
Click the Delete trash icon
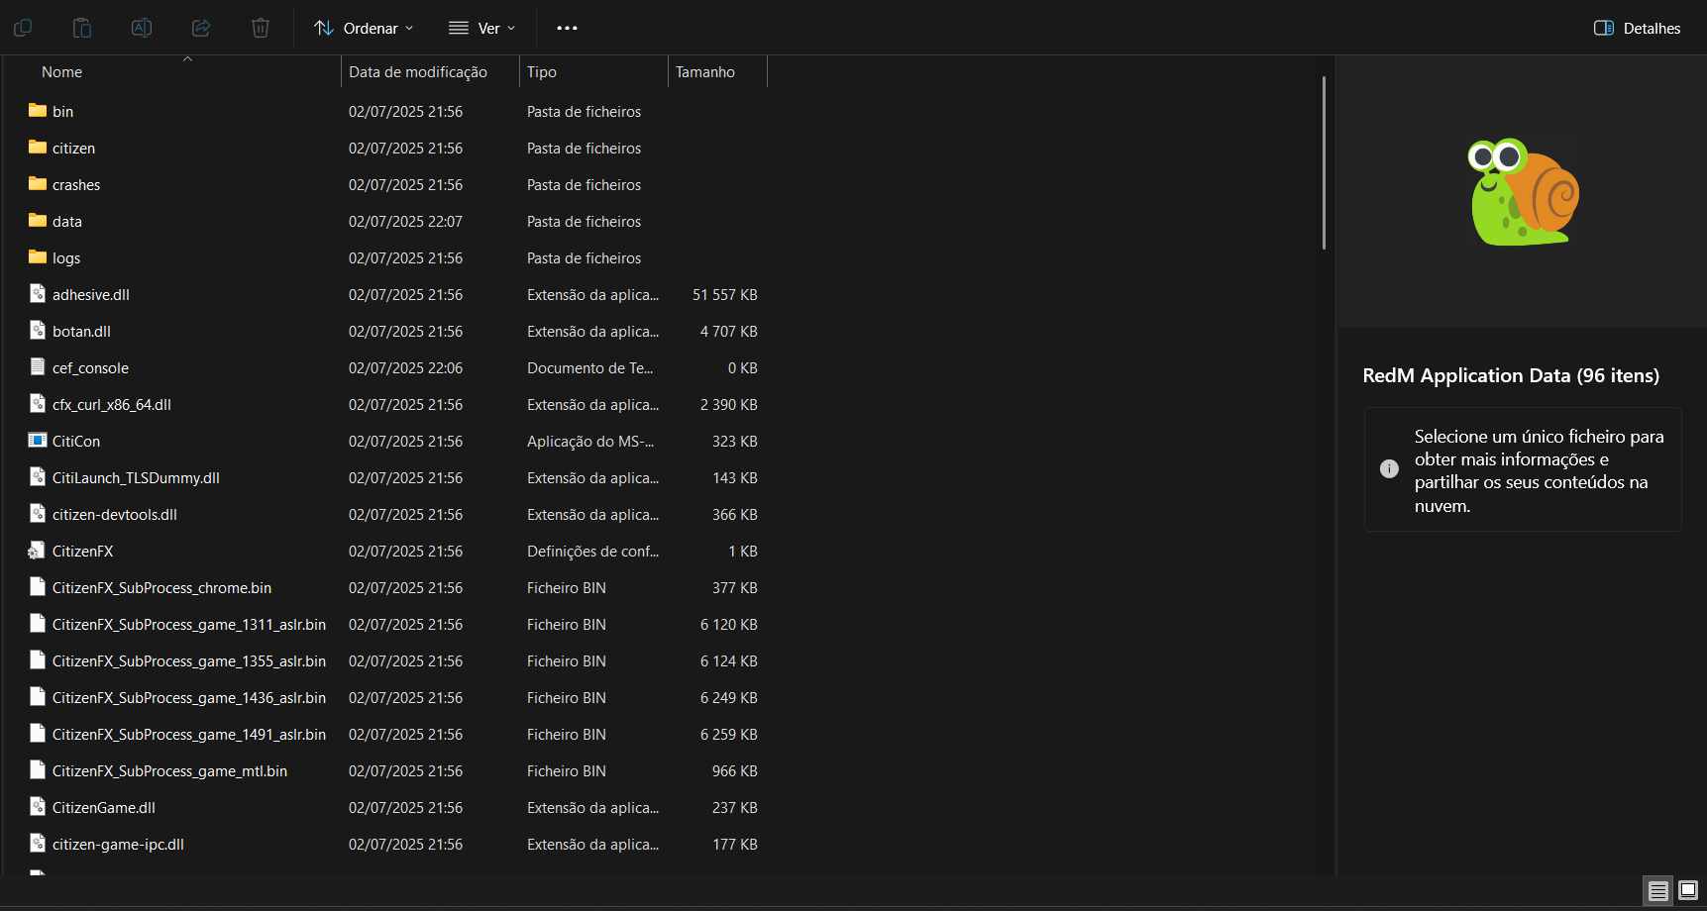point(261,28)
